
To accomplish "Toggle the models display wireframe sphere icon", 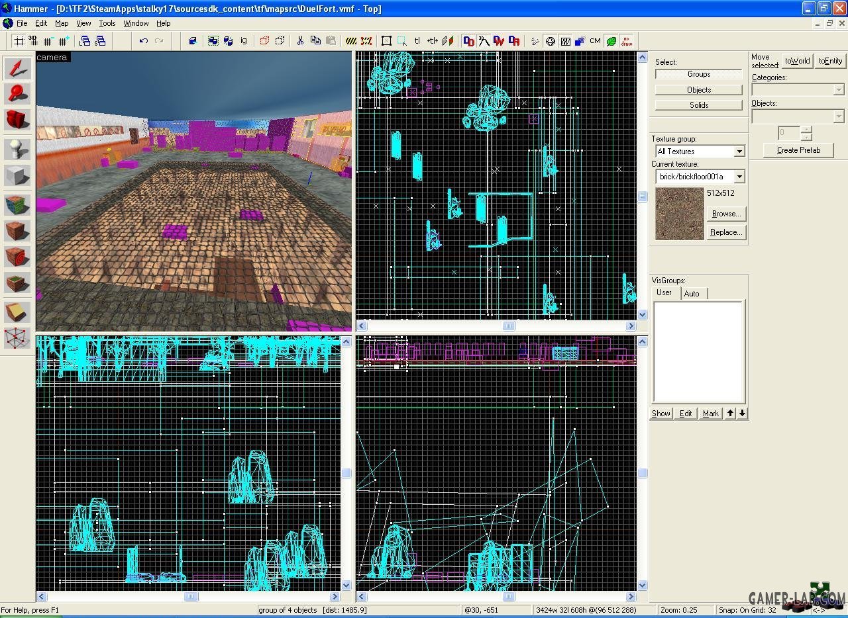I will 550,41.
